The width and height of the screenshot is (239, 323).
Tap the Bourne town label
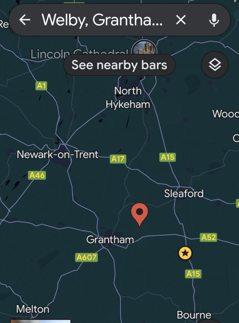pyautogui.click(x=194, y=315)
